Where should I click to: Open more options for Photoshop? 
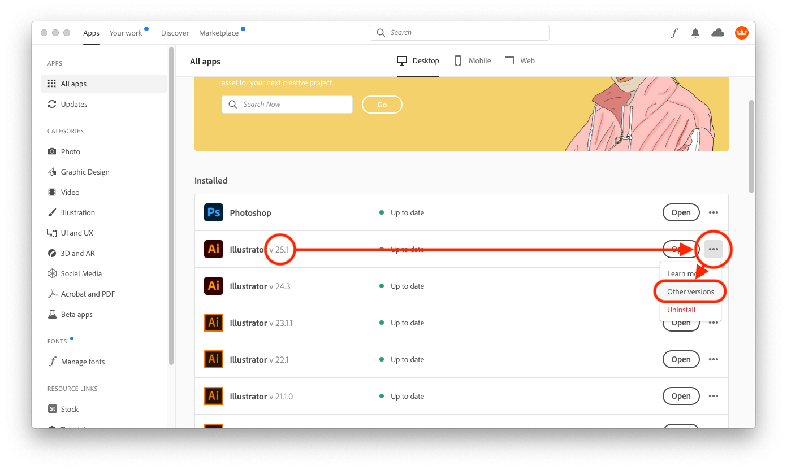pos(714,212)
